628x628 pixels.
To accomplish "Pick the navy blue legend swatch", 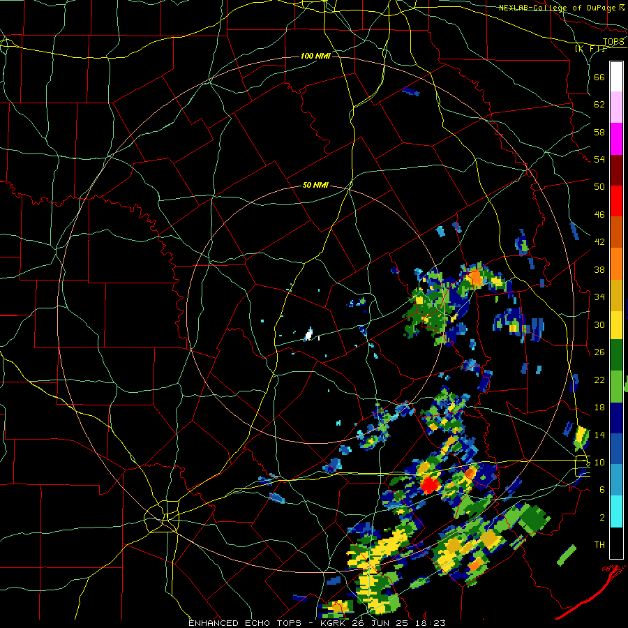I will point(616,418).
